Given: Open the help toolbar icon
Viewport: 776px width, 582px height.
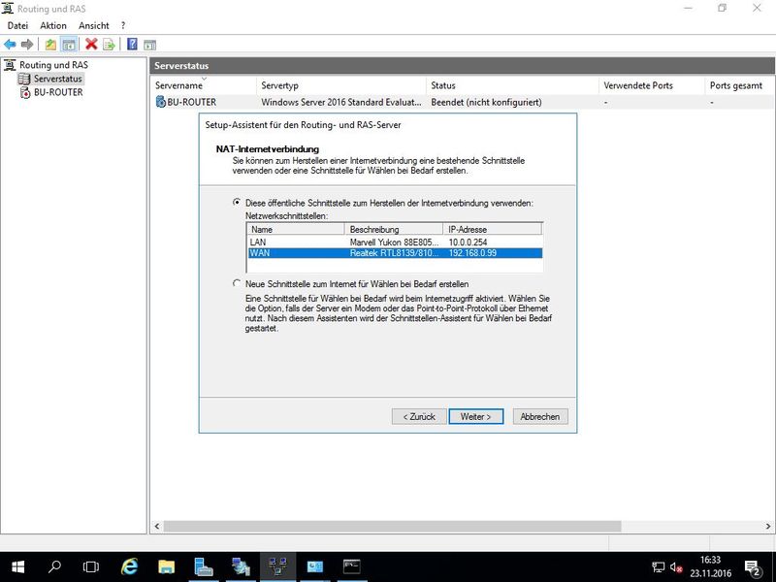Looking at the screenshot, I should pos(132,44).
